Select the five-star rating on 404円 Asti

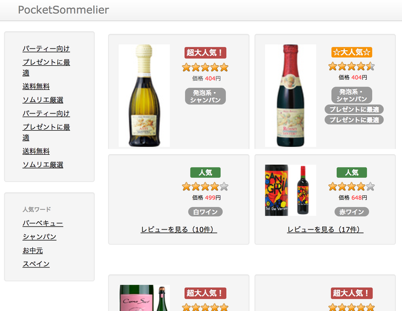click(205, 68)
